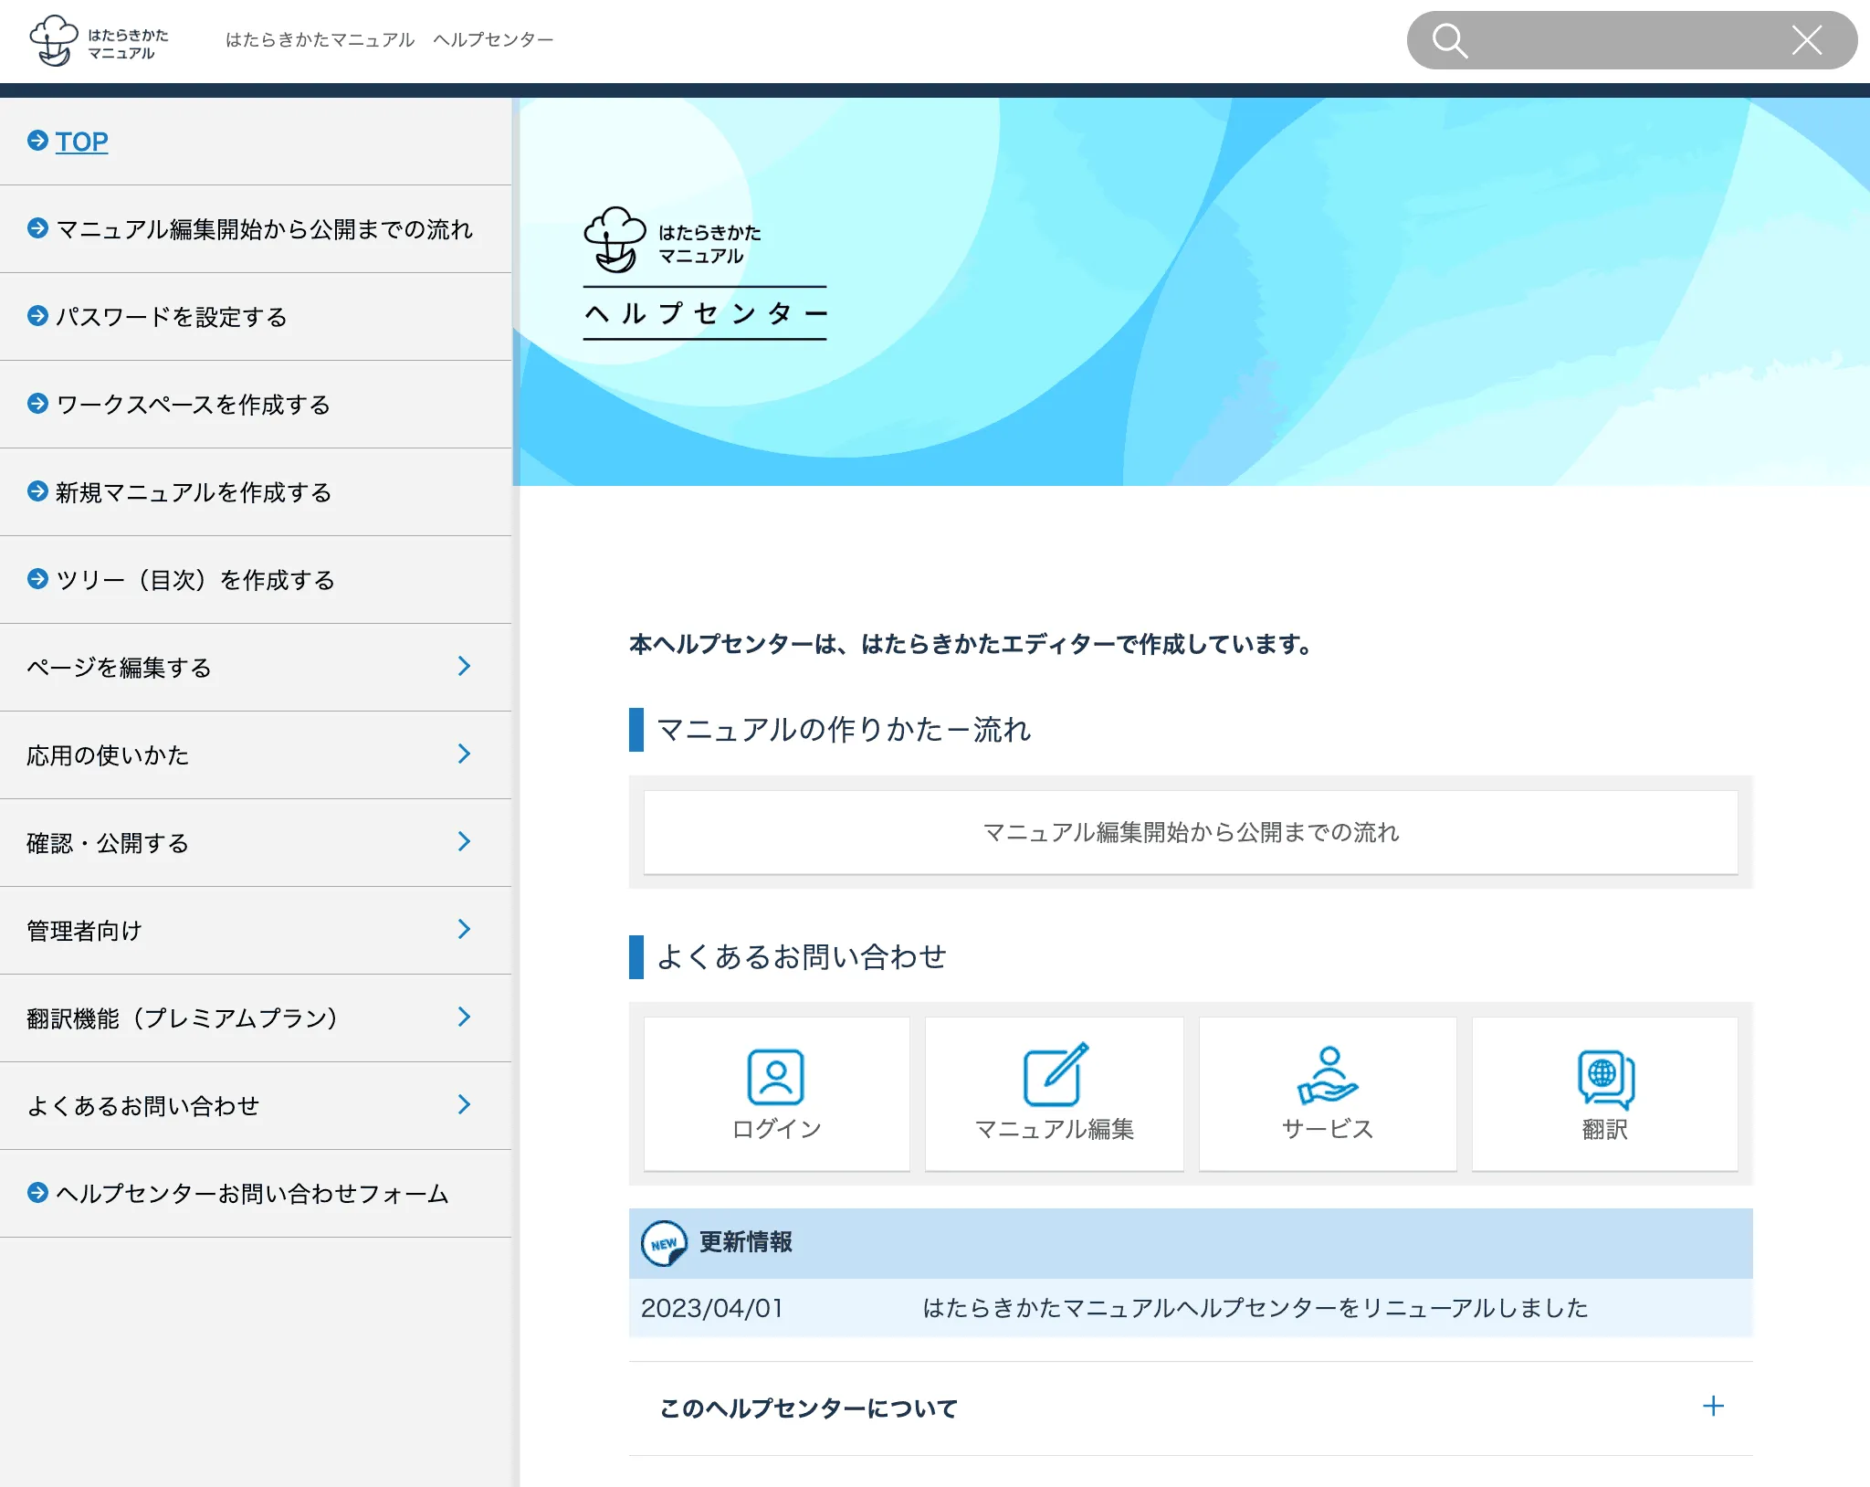The image size is (1870, 1487).
Task: Click the header cloud logo
Action: (54, 40)
